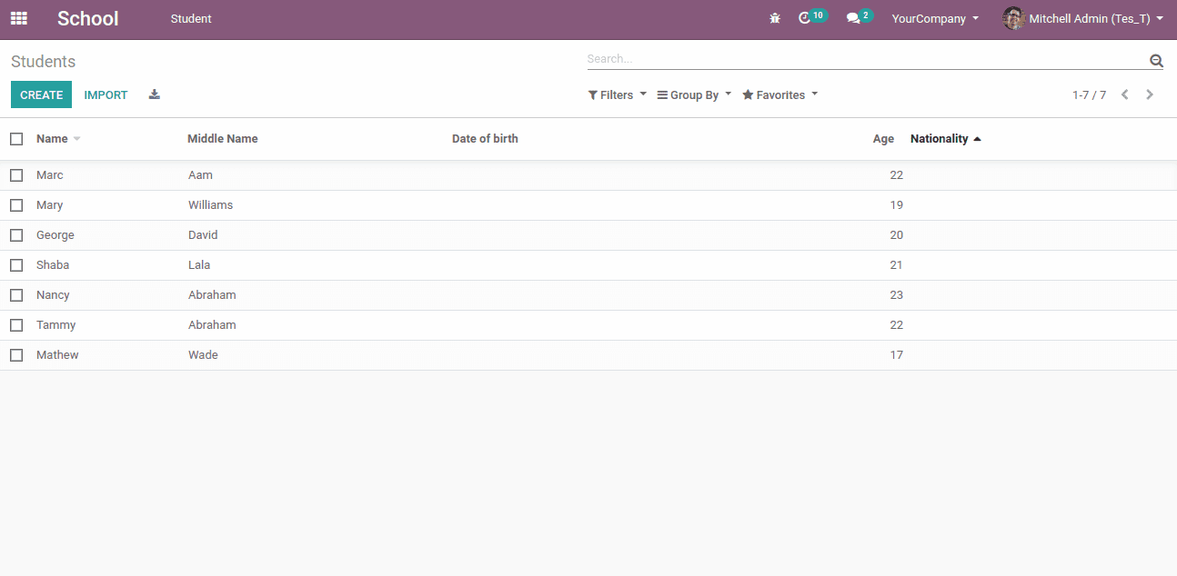The height and width of the screenshot is (576, 1177).
Task: Click the magnifier icon in the search bar
Action: click(1155, 59)
